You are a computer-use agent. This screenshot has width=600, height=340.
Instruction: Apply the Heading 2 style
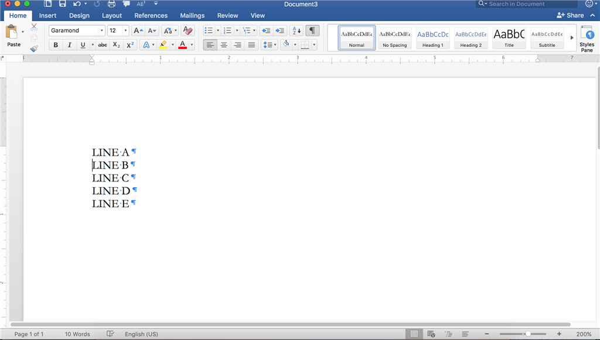[x=471, y=37]
